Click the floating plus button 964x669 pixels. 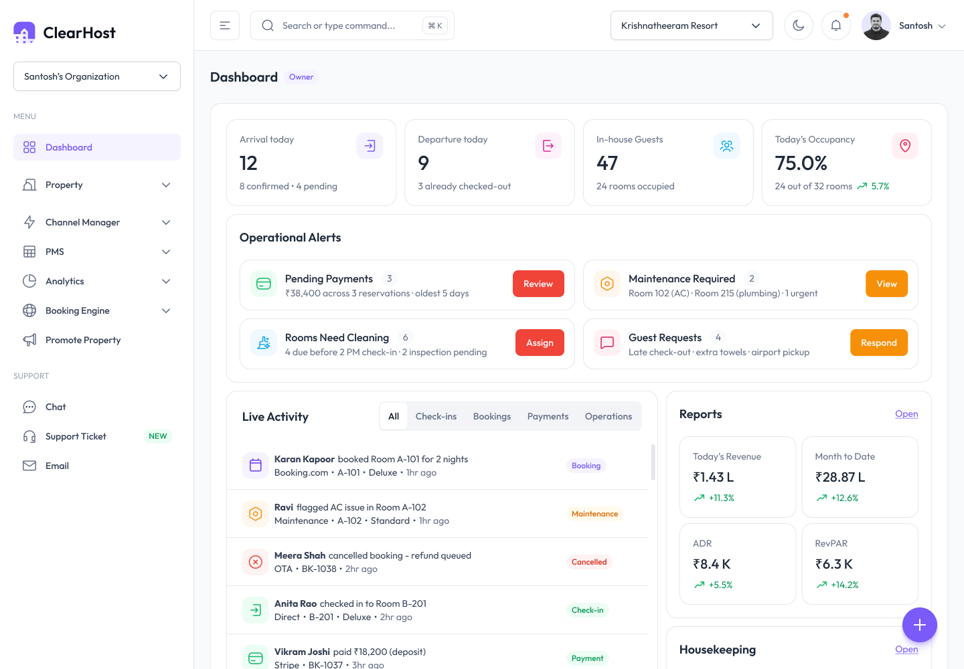click(920, 625)
